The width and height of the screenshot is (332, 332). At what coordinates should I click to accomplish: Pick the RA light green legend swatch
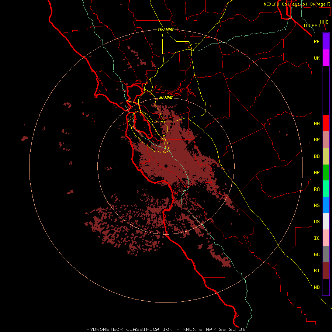click(x=326, y=189)
